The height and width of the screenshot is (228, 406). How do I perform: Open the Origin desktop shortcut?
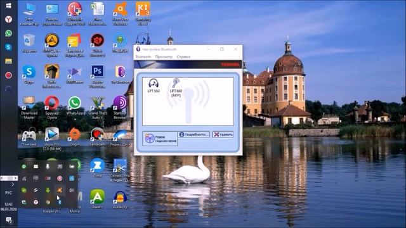(x=75, y=137)
